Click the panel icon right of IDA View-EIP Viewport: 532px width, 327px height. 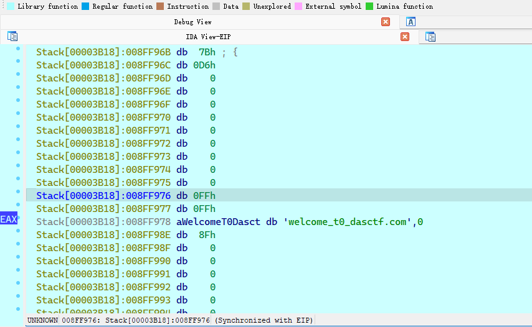430,37
